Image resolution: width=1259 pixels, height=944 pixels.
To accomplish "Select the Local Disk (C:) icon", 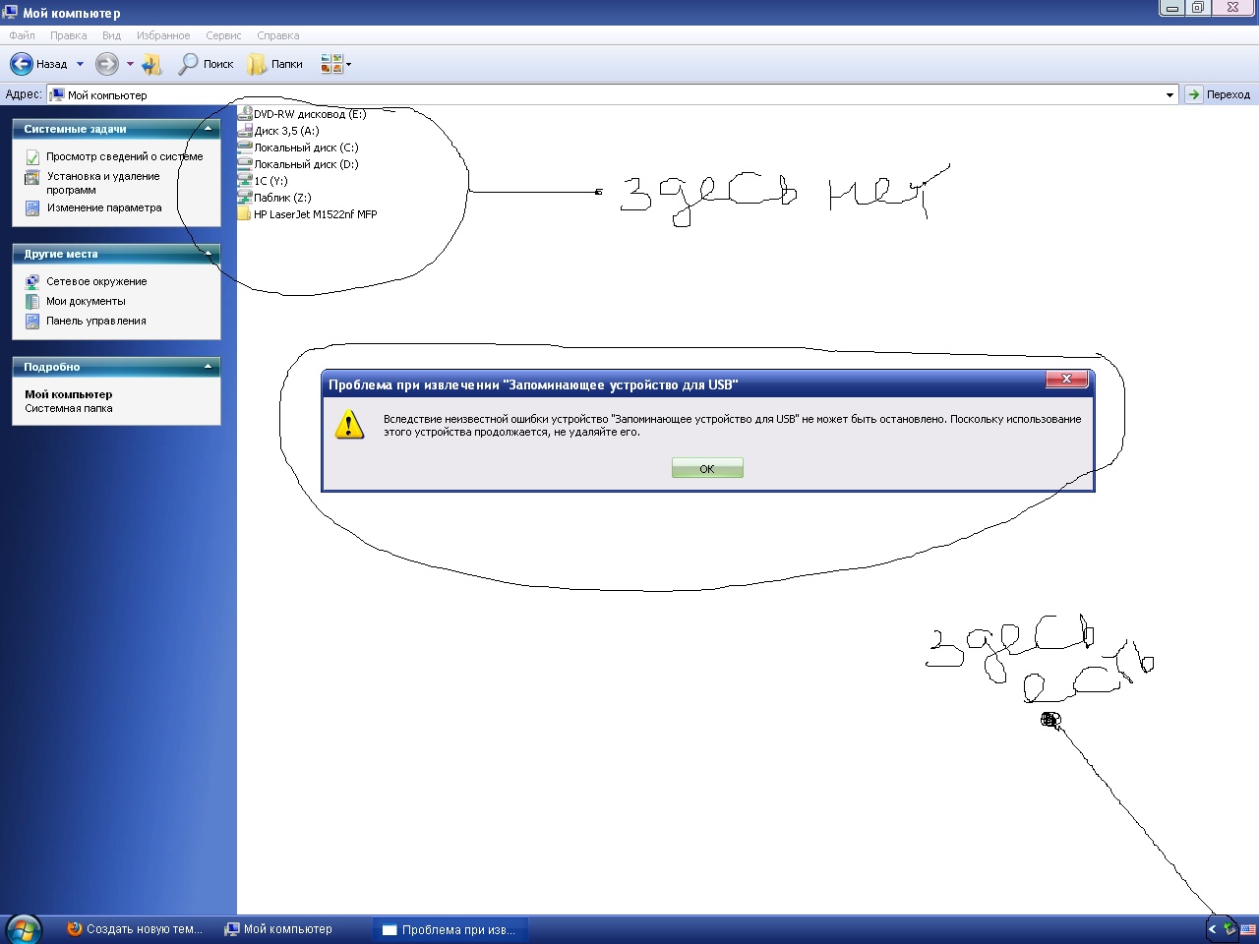I will click(245, 147).
